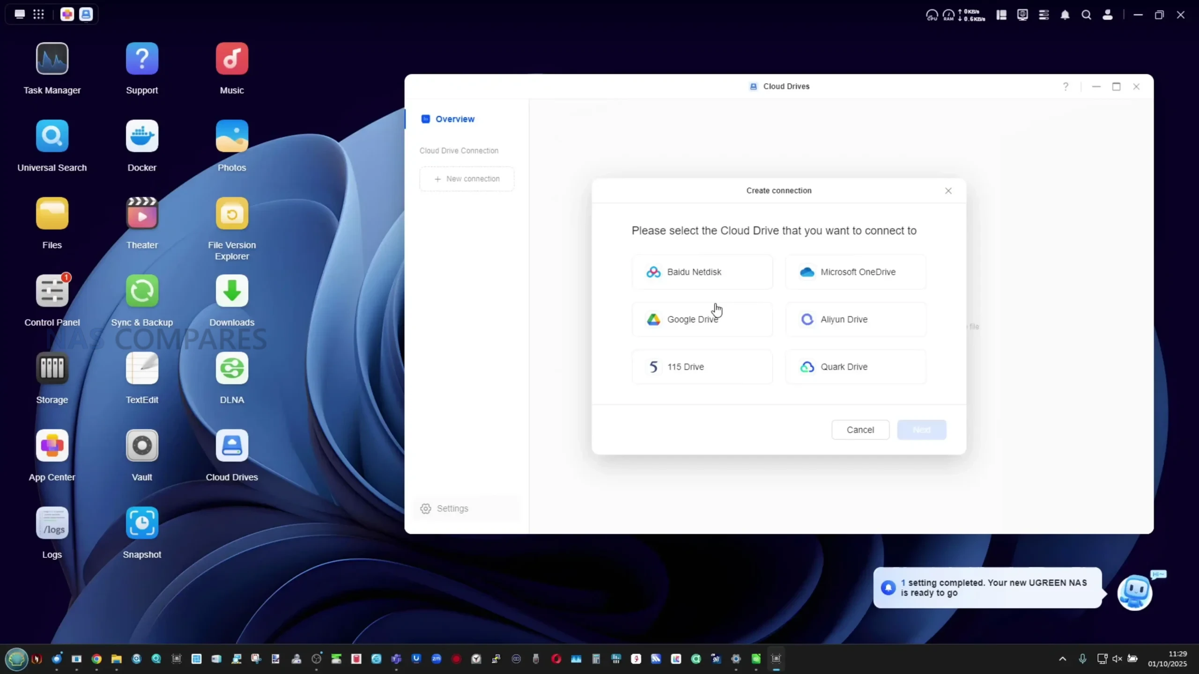The image size is (1199, 674).
Task: Launch the DLNA app
Action: click(232, 368)
